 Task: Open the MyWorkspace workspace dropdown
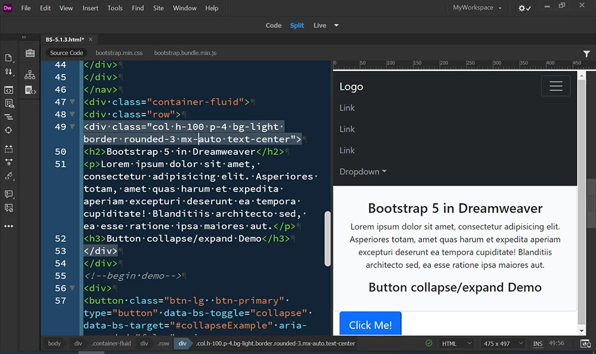pyautogui.click(x=477, y=8)
